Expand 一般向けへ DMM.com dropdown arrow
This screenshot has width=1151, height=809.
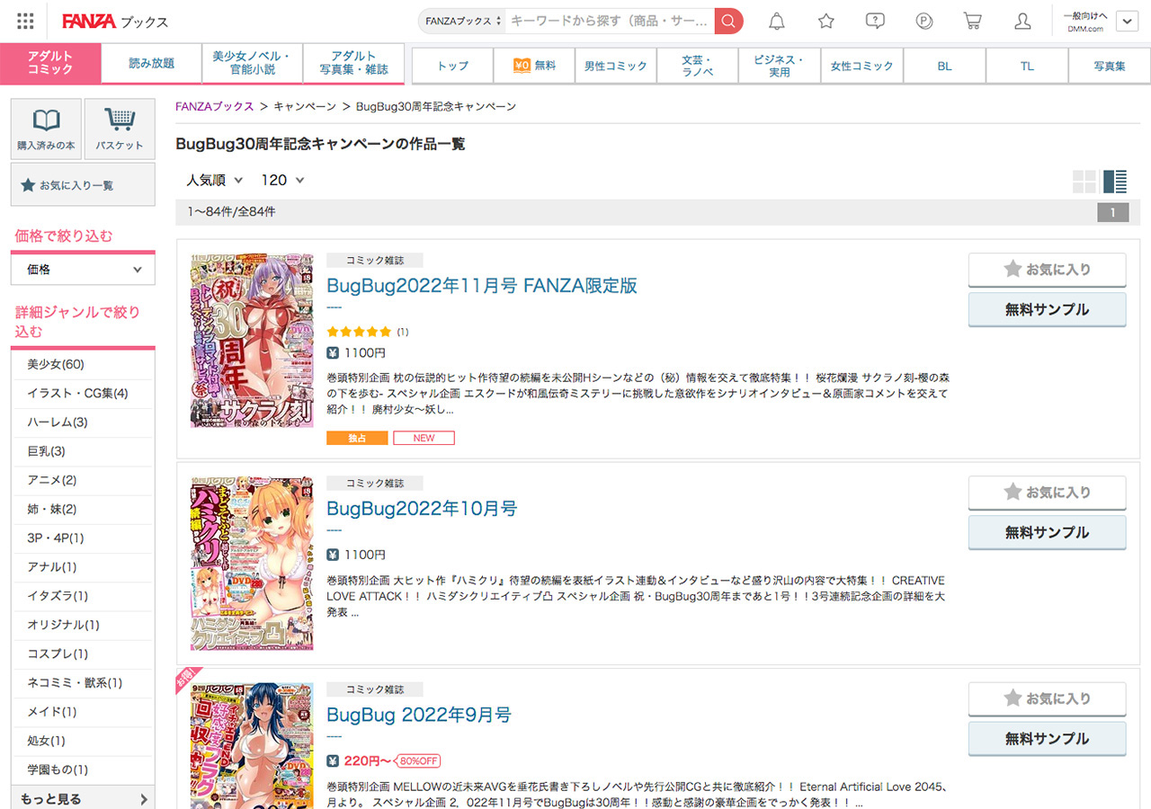click(x=1127, y=21)
